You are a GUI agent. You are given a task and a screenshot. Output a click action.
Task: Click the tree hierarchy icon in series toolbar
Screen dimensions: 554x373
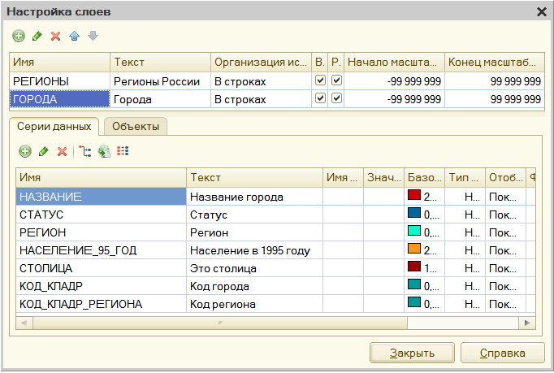coord(85,151)
